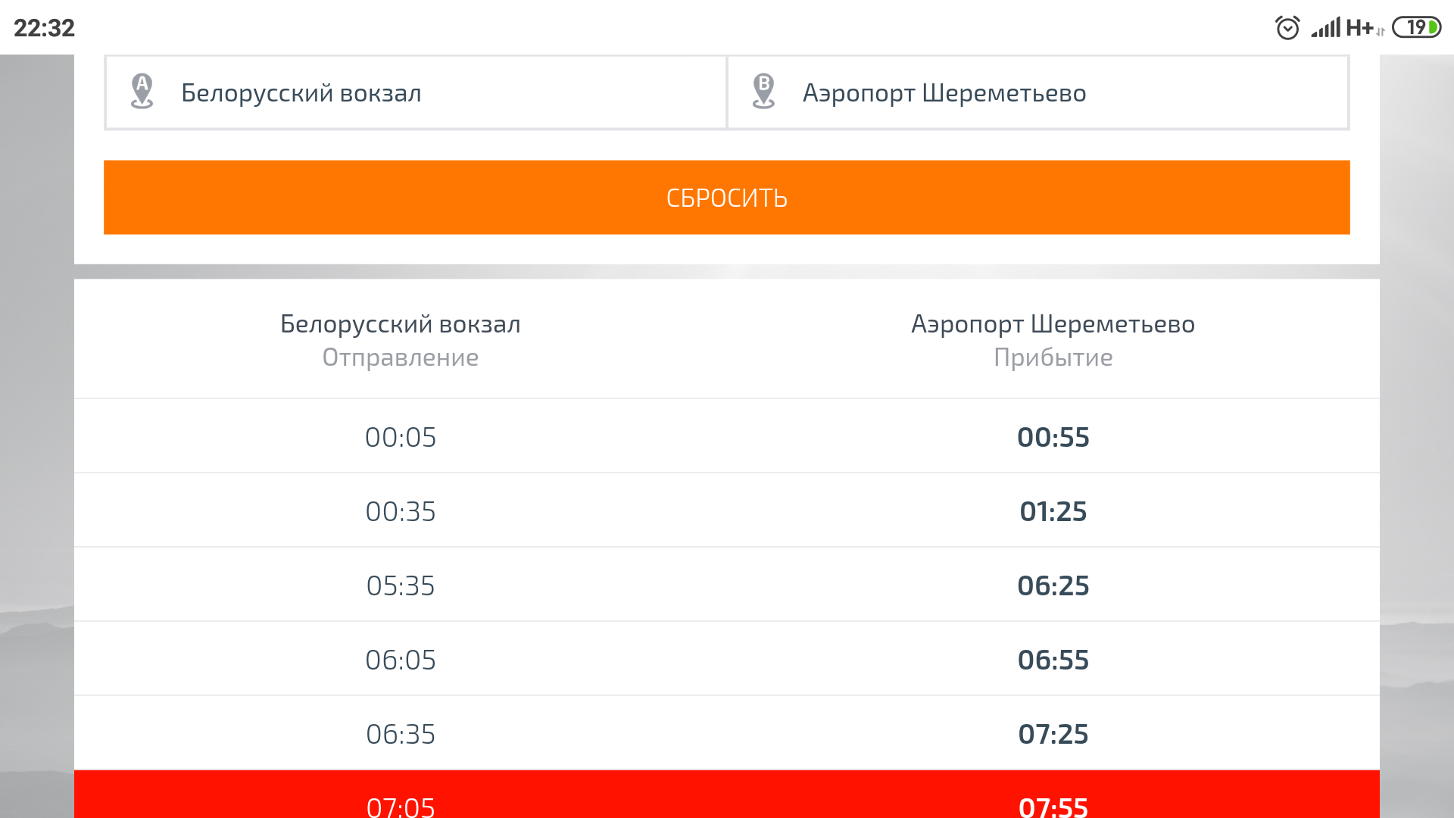Tap the 06:35 departure entry
This screenshot has width=1454, height=818.
click(x=401, y=734)
